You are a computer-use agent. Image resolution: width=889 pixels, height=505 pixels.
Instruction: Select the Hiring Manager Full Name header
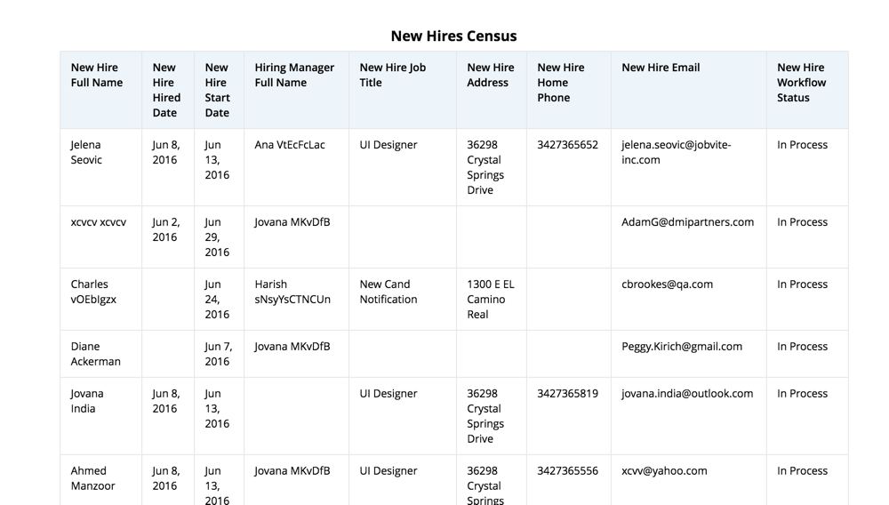[294, 75]
